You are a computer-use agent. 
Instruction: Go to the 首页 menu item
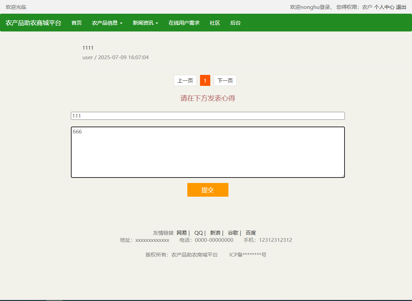(x=76, y=23)
